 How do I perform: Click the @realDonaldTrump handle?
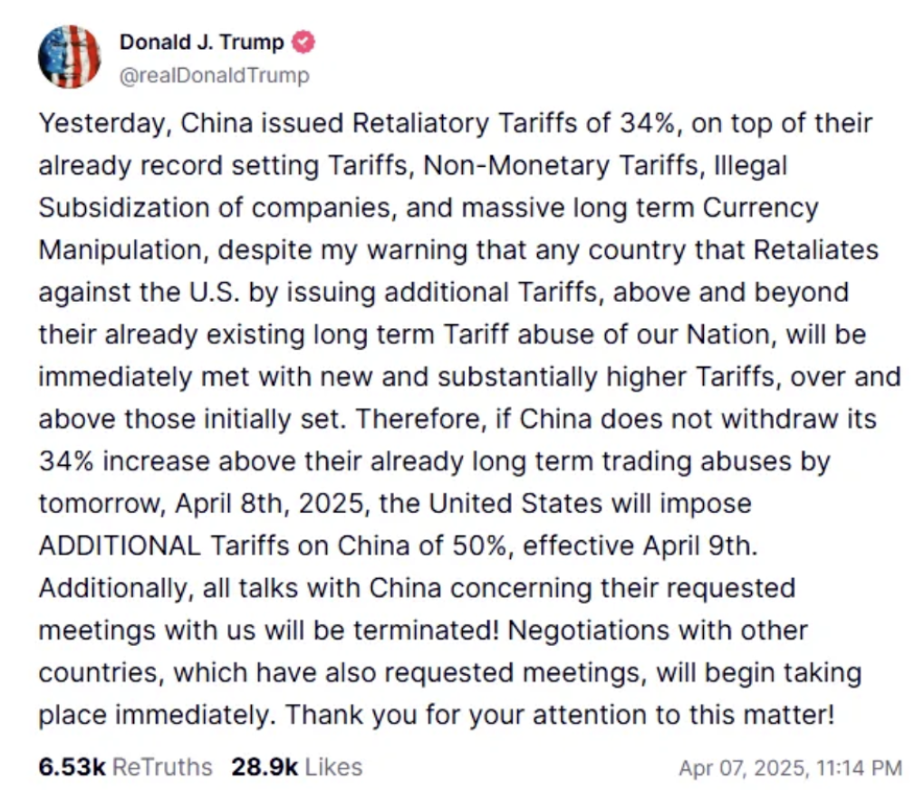click(215, 75)
